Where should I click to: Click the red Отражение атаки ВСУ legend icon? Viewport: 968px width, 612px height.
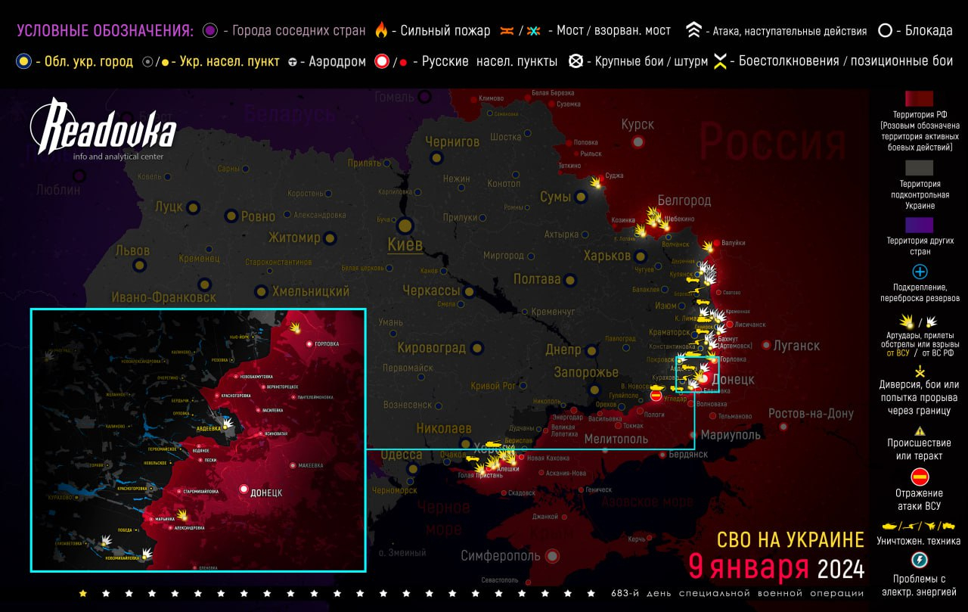tap(920, 477)
